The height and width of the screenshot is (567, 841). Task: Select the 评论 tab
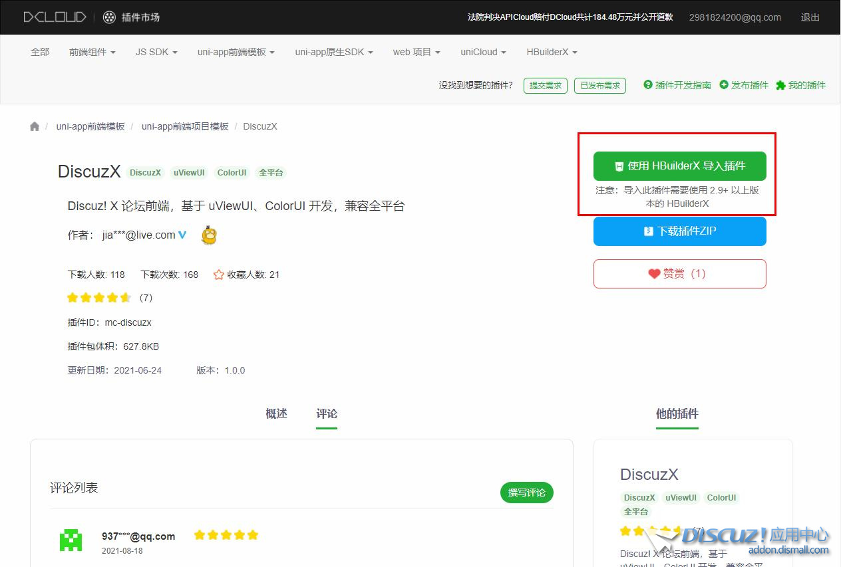327,413
